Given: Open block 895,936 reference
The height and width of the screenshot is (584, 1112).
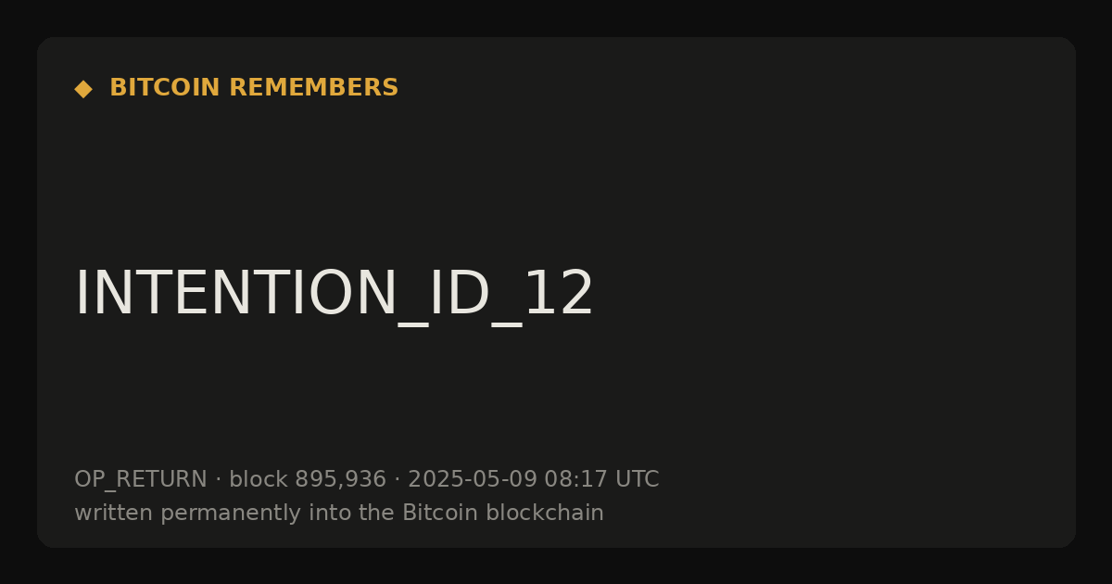Looking at the screenshot, I should coord(308,480).
